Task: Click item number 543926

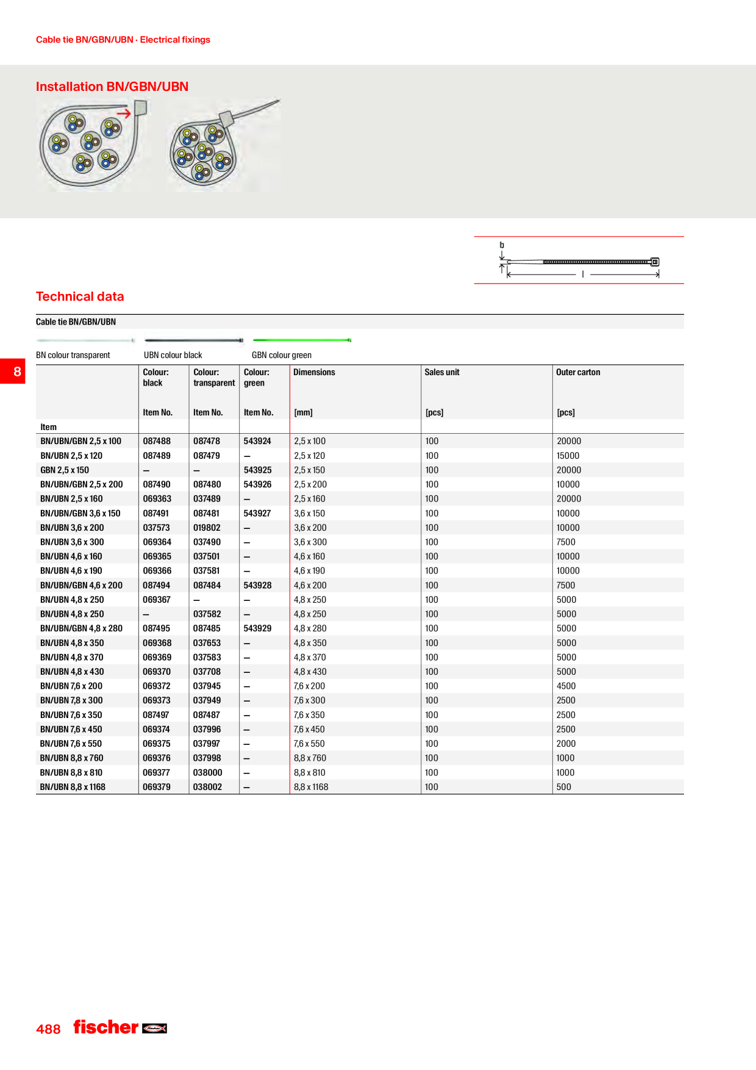Action: pyautogui.click(x=258, y=484)
